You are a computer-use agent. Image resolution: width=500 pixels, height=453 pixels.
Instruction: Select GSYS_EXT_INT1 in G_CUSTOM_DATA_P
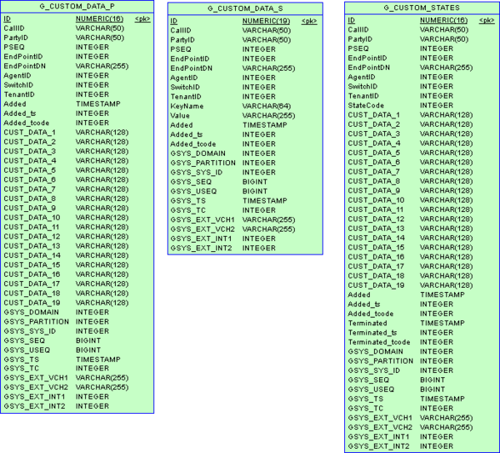[34, 397]
